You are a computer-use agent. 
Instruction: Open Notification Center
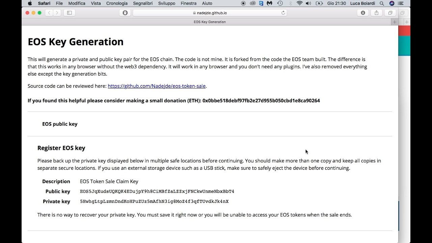[401, 3]
